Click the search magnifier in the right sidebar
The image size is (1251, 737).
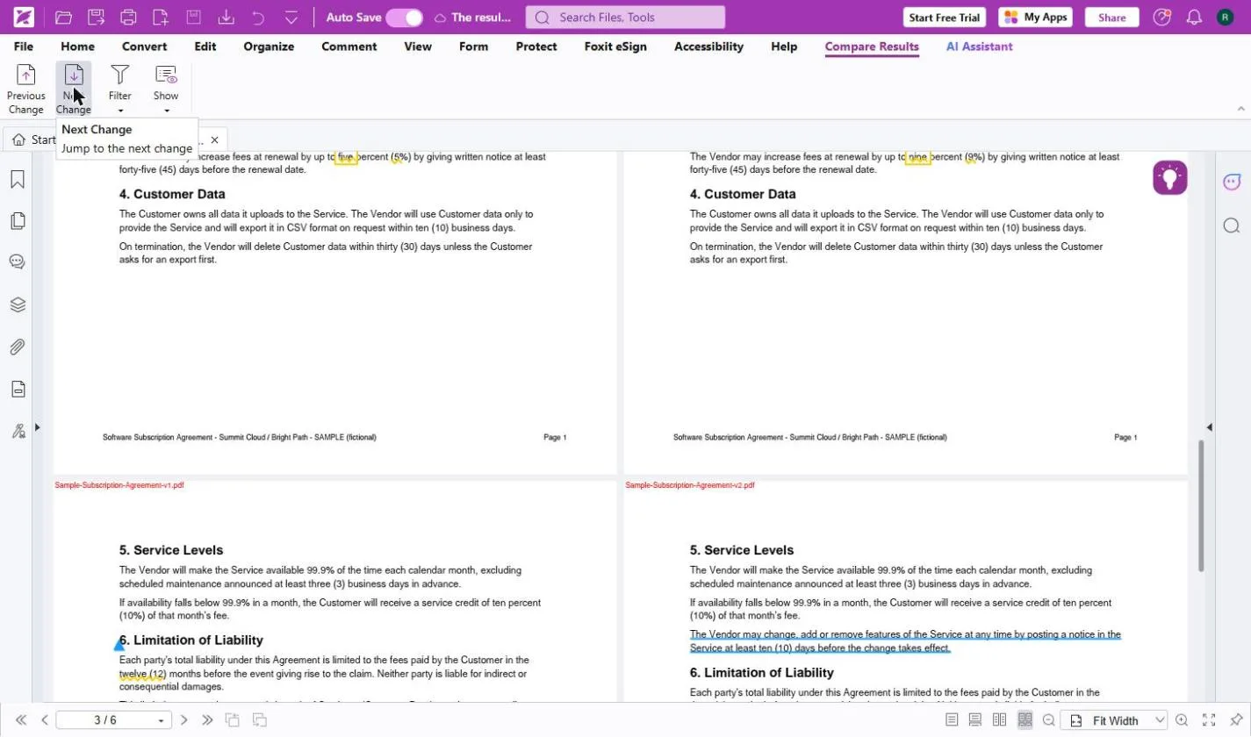1232,225
